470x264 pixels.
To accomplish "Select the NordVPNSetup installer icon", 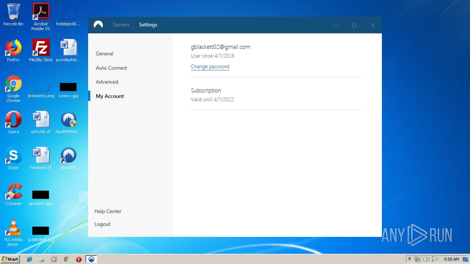I will [68, 122].
